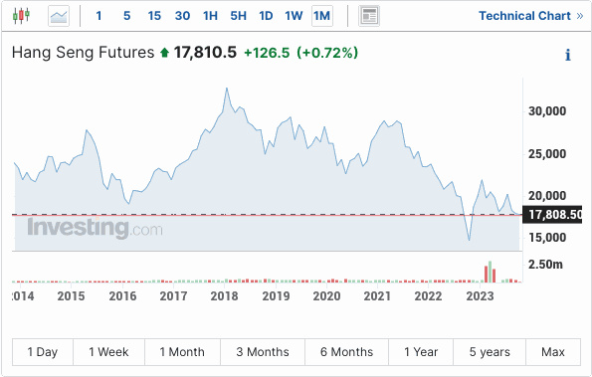The image size is (592, 377).
Task: Switch to area chart view
Action: point(59,16)
